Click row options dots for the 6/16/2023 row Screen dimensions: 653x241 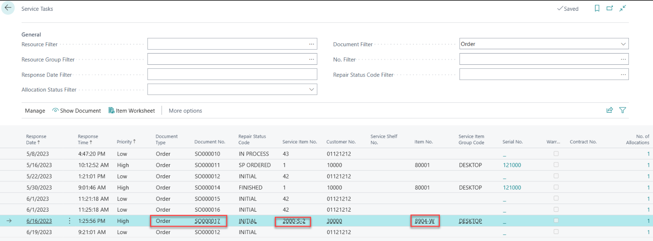tap(70, 221)
